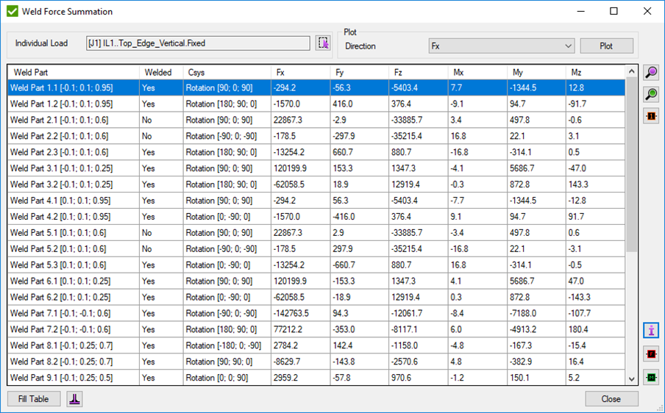Screen dimensions: 665x413
Task: Click the Mx column header
Action: (x=477, y=73)
